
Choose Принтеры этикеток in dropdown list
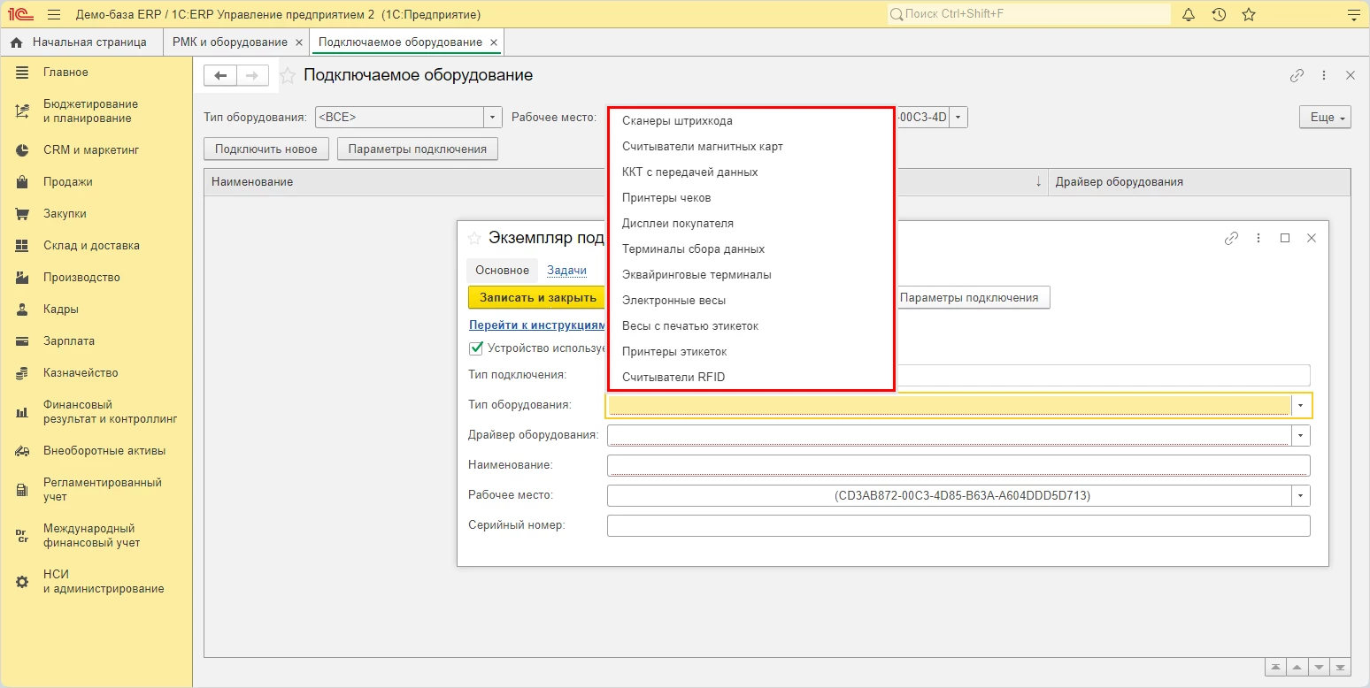click(674, 351)
